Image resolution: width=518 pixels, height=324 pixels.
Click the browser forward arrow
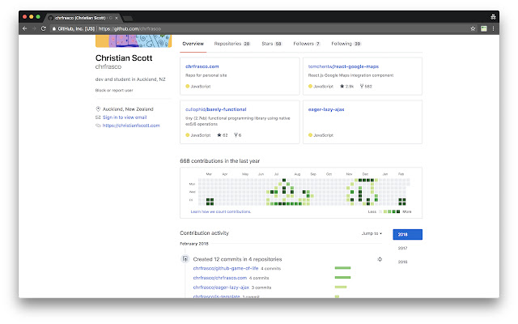coord(34,29)
